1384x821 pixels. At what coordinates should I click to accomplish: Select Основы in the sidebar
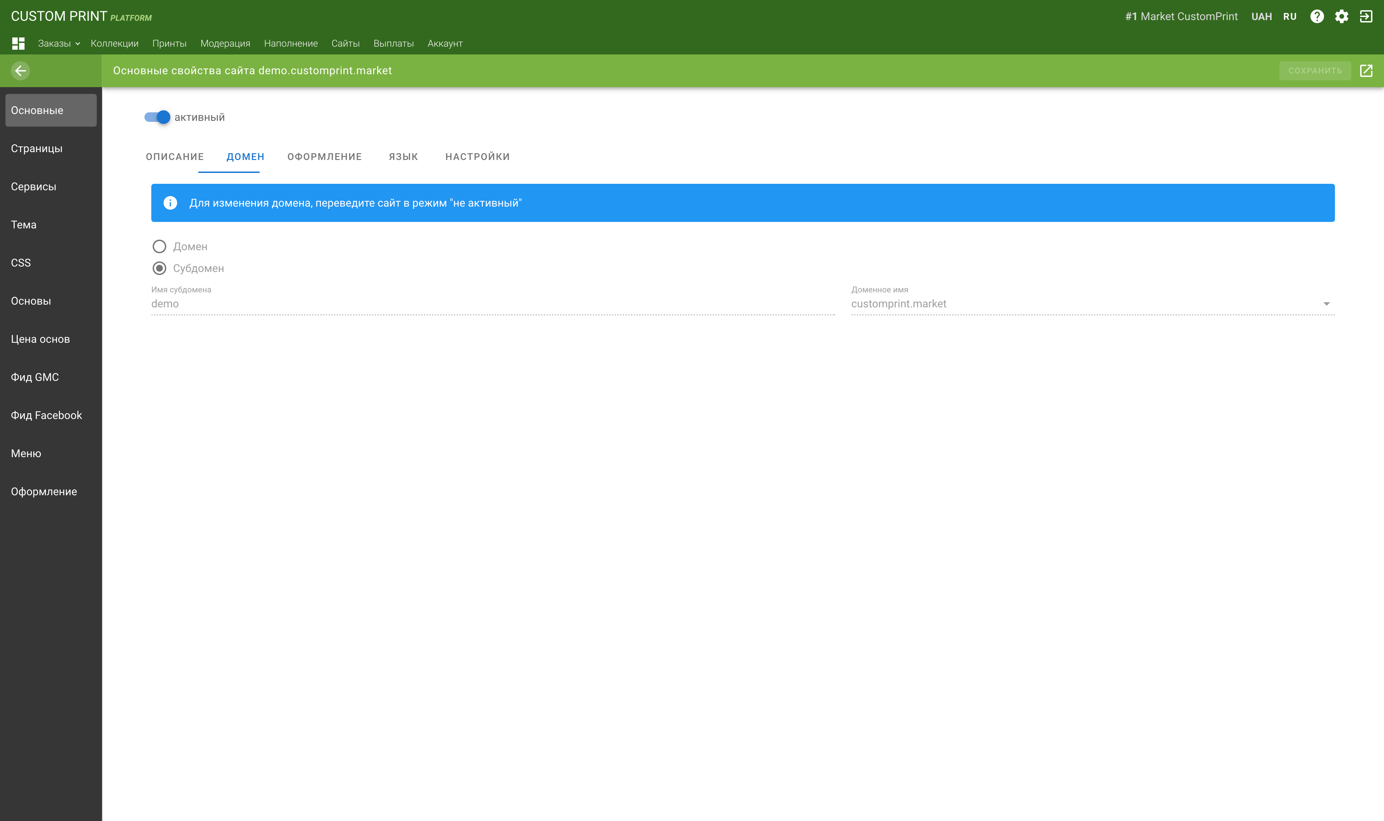(x=51, y=301)
